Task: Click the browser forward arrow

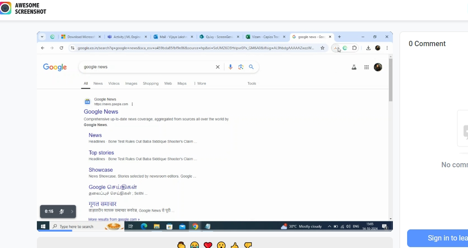Action: tap(52, 48)
